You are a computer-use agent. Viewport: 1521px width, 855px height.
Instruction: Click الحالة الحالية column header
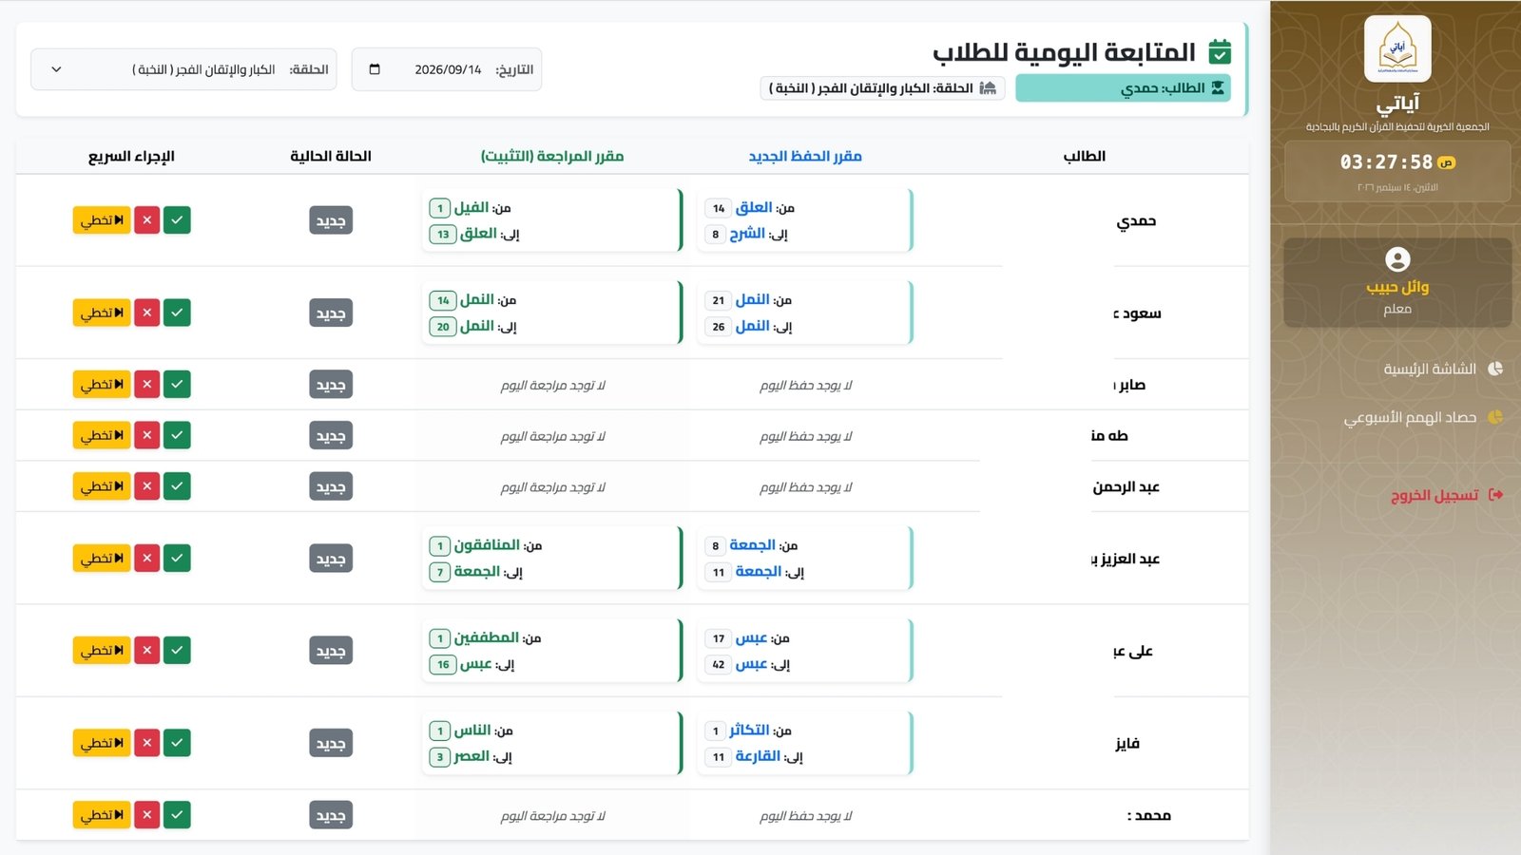[331, 156]
